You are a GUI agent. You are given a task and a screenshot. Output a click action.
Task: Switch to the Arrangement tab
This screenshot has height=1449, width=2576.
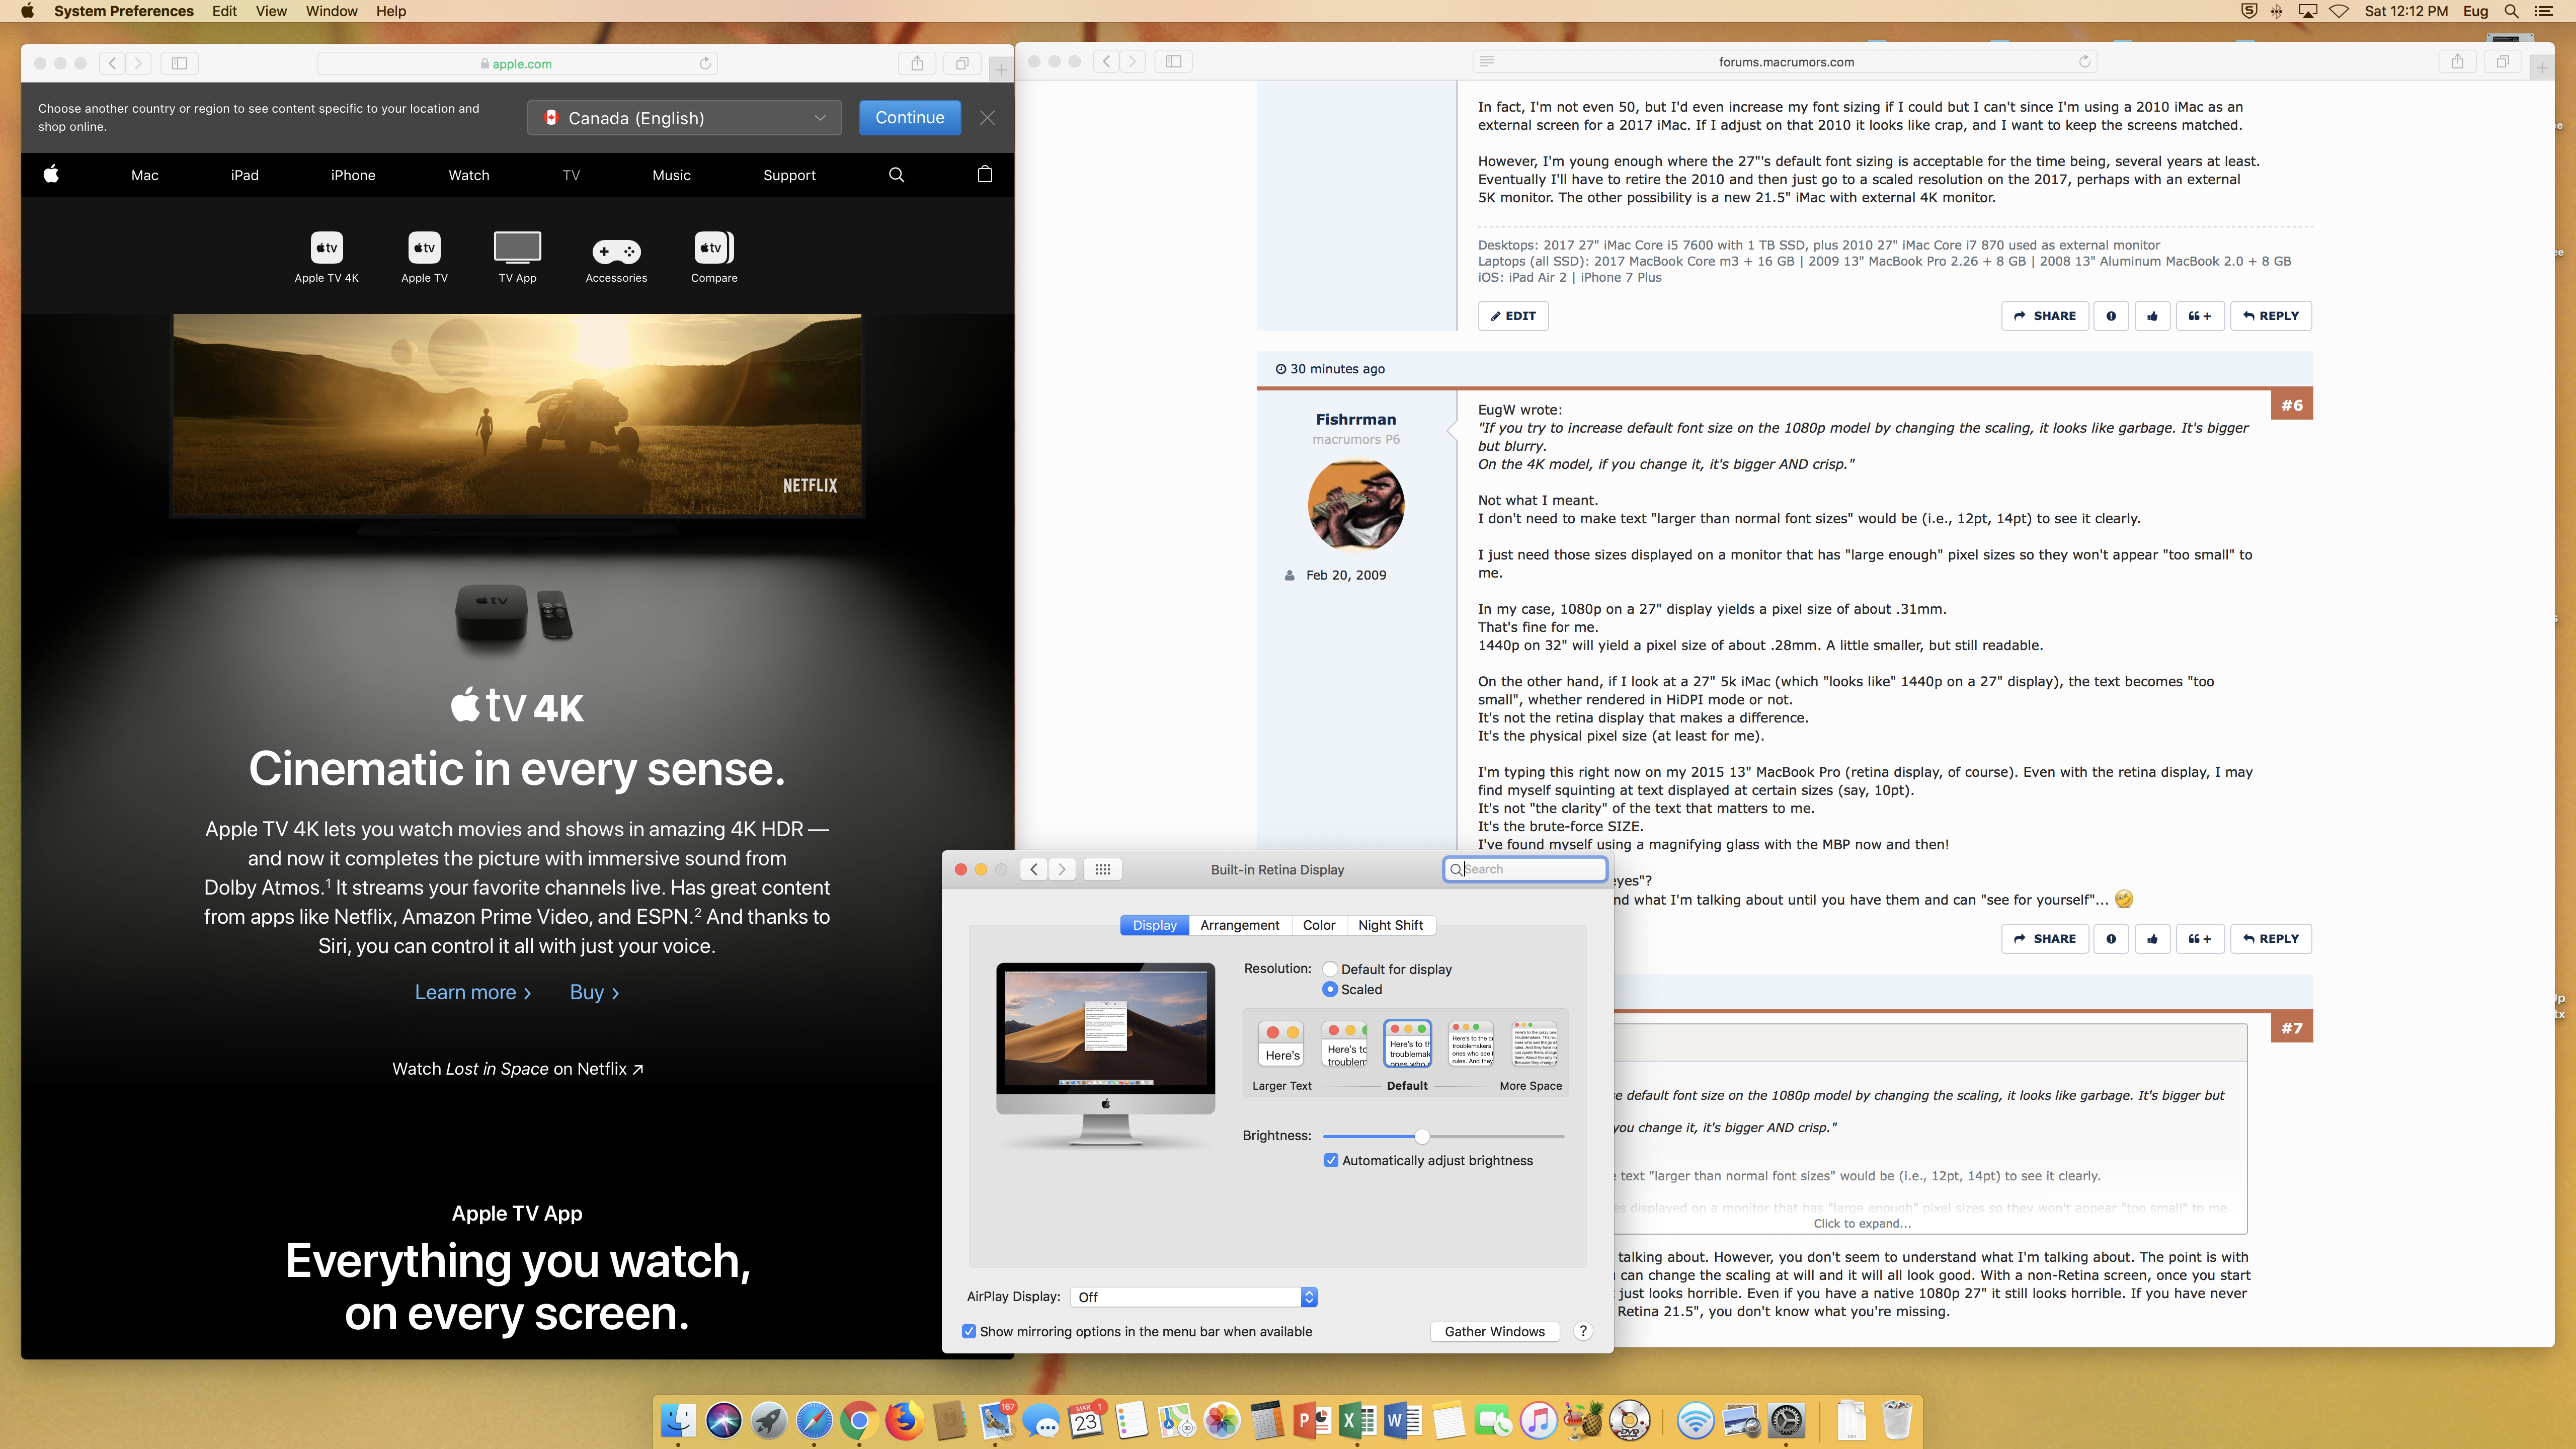(x=1239, y=925)
